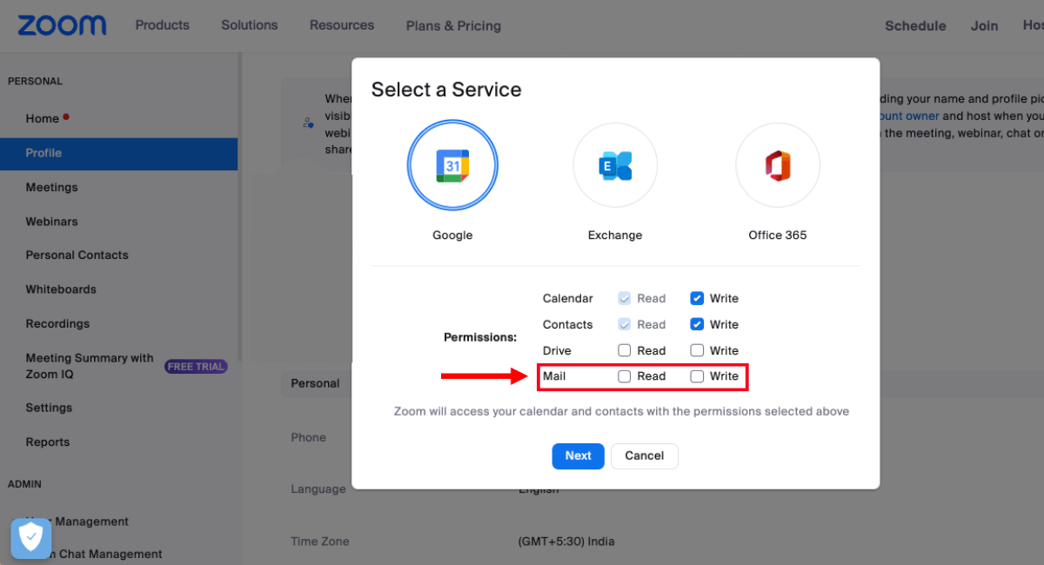Open the Resources menu
The height and width of the screenshot is (565, 1044).
(342, 25)
